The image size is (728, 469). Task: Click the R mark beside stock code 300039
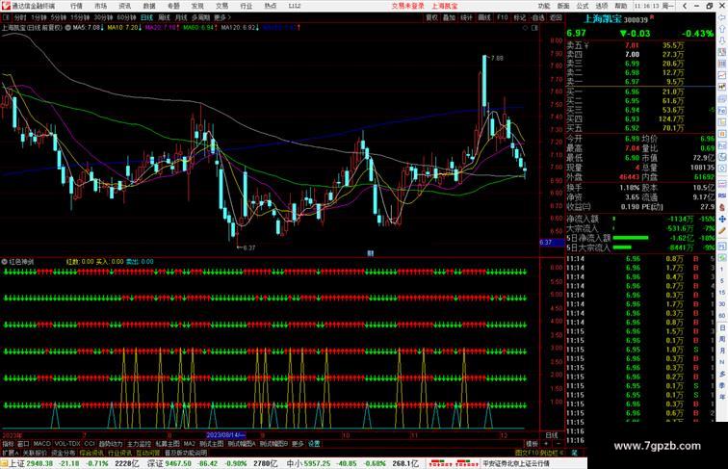point(651,17)
